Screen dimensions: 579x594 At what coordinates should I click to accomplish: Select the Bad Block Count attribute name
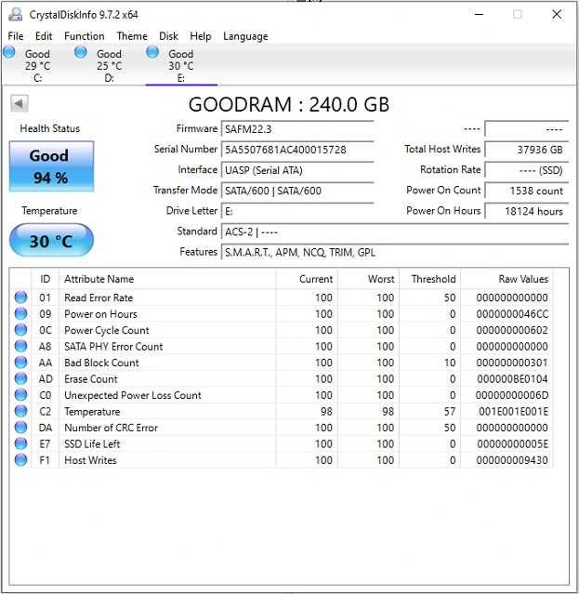pos(101,363)
